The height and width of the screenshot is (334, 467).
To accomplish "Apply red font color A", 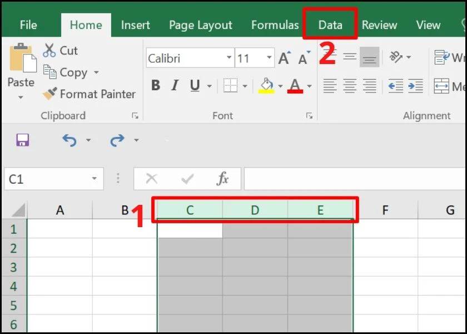I will pyautogui.click(x=295, y=86).
